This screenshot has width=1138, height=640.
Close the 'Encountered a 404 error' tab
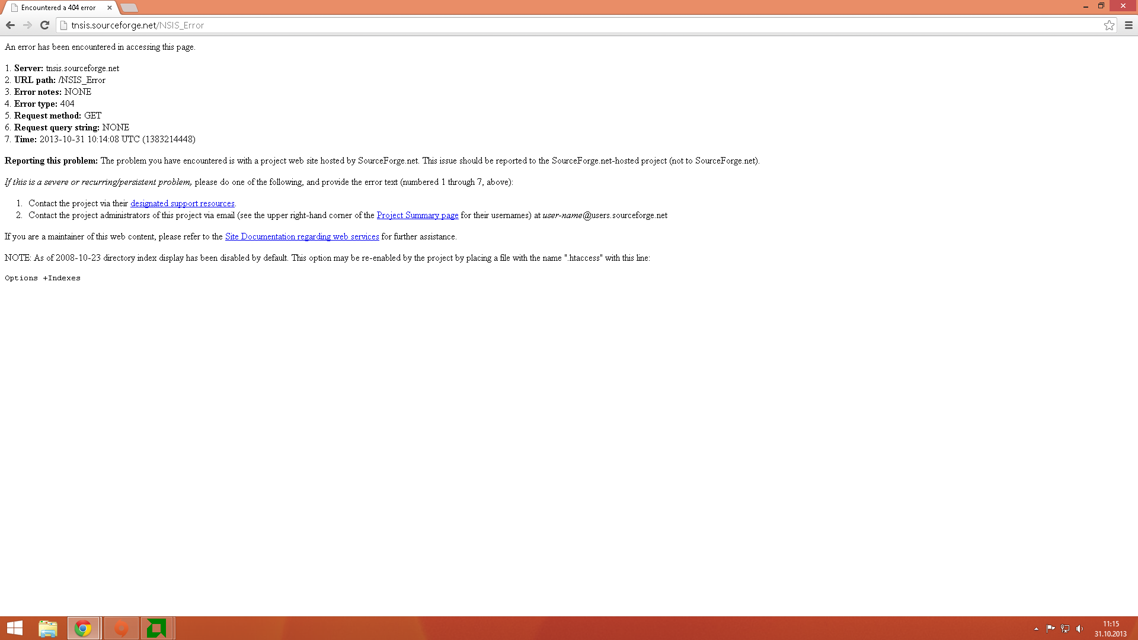pos(110,8)
